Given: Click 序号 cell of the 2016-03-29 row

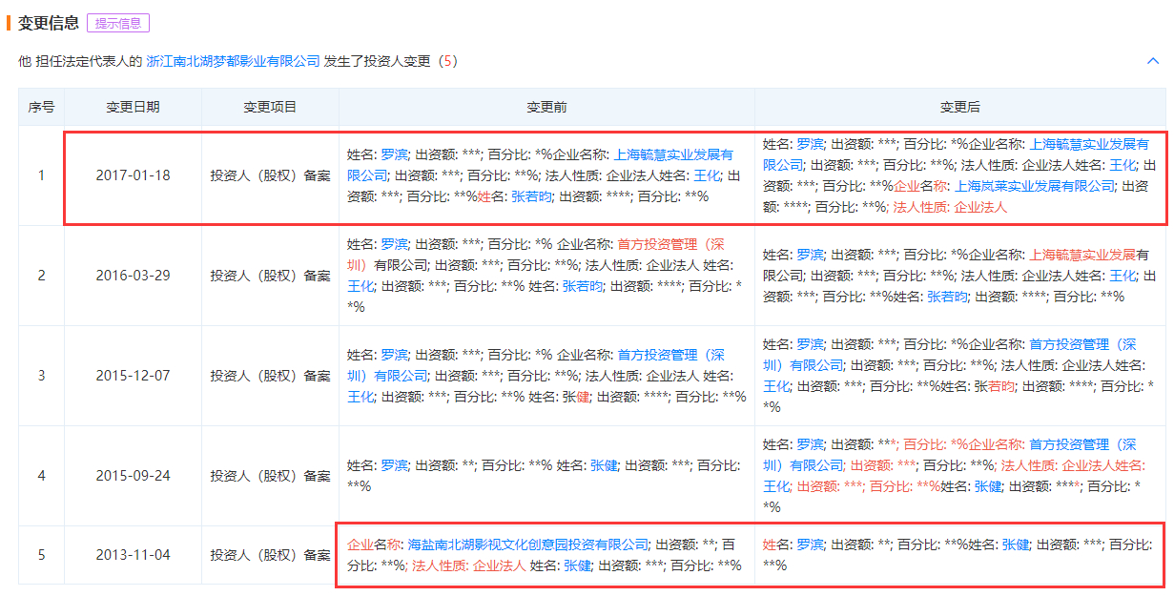Looking at the screenshot, I should [41, 276].
